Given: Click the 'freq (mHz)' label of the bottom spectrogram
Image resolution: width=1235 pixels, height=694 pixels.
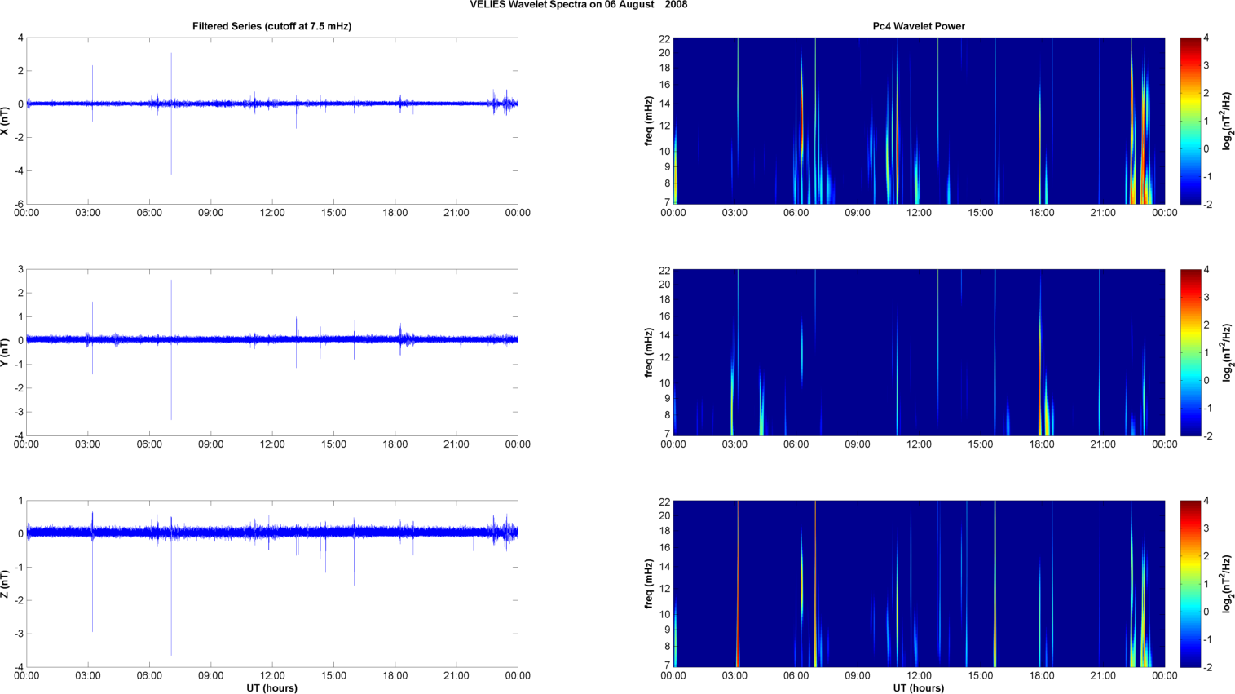Looking at the screenshot, I should (649, 584).
